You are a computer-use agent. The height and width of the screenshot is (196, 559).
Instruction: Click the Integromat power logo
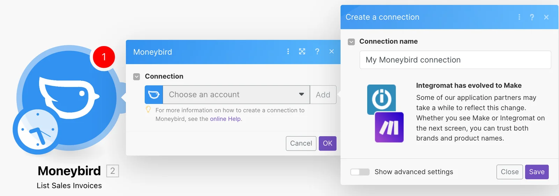tap(382, 99)
